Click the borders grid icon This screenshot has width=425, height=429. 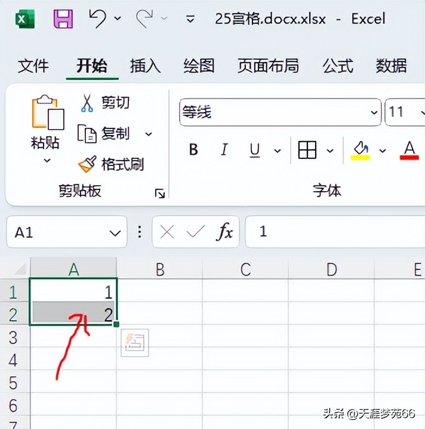click(x=307, y=150)
